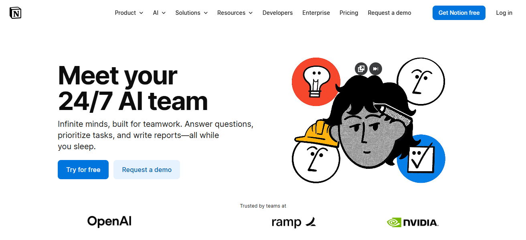Image resolution: width=526 pixels, height=240 pixels.
Task: Click the 'Trusted by teams at' text
Action: (263, 206)
